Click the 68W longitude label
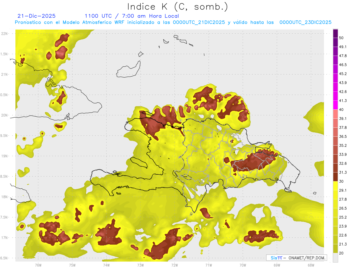 click(x=311, y=265)
